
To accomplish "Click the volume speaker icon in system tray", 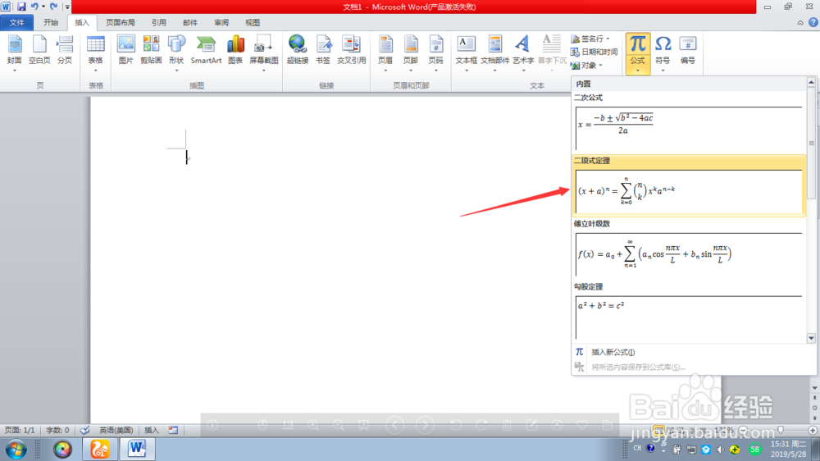I will (721, 450).
